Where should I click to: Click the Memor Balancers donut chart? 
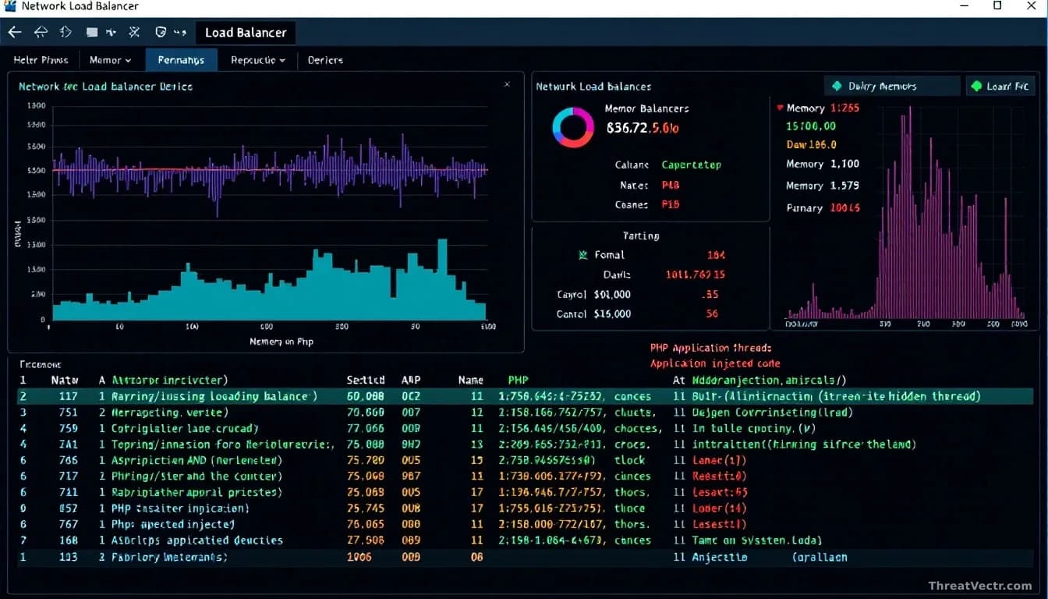(573, 127)
